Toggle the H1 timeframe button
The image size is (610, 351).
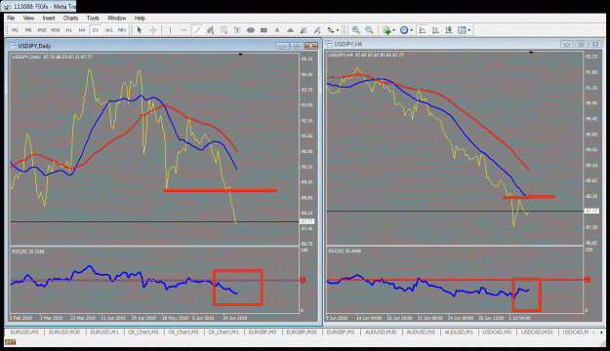(68, 30)
